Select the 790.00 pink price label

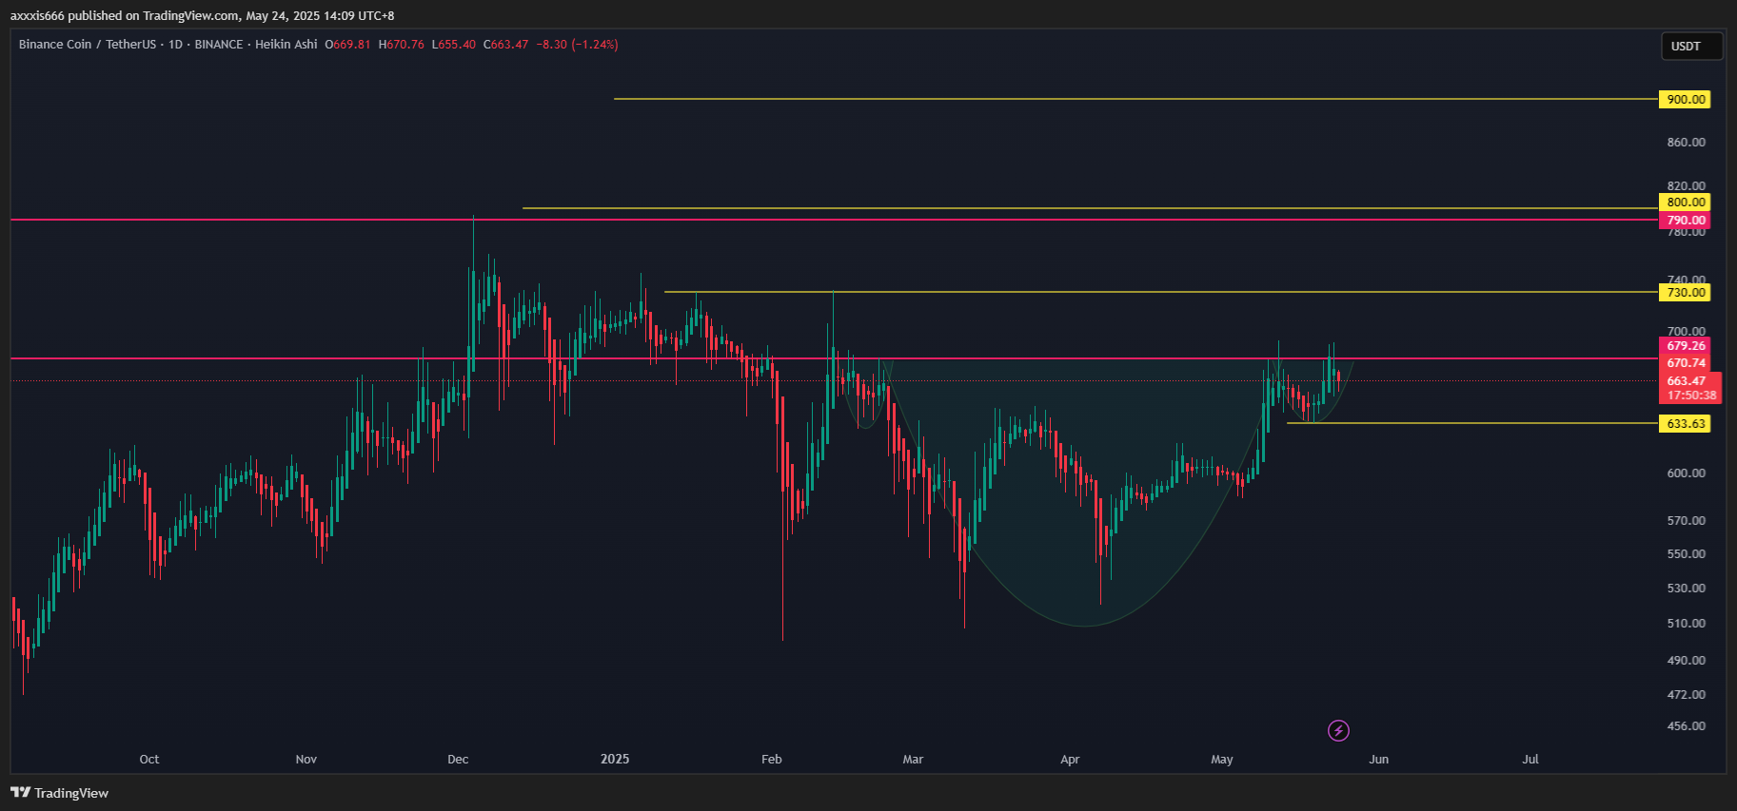[x=1685, y=220]
